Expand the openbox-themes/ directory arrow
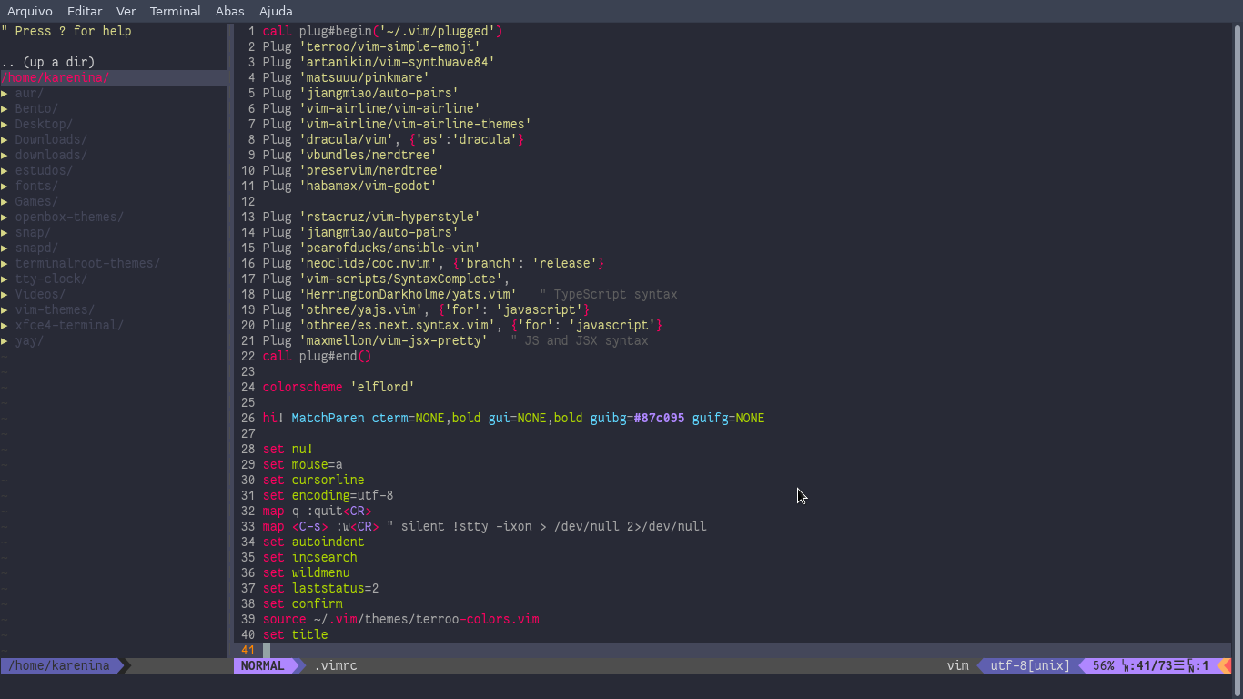The height and width of the screenshot is (699, 1243). 5,217
